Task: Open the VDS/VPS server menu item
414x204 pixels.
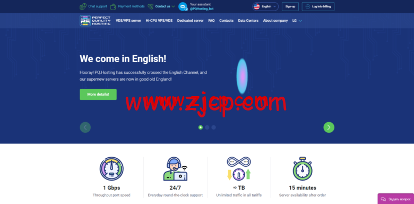Action: pos(128,21)
